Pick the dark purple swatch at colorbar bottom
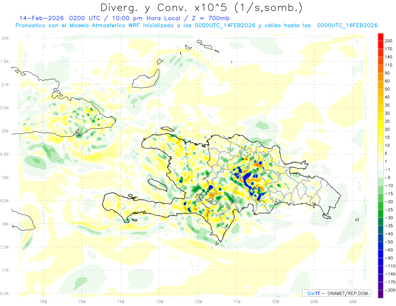Viewport: 396px width, 306px height. click(380, 294)
